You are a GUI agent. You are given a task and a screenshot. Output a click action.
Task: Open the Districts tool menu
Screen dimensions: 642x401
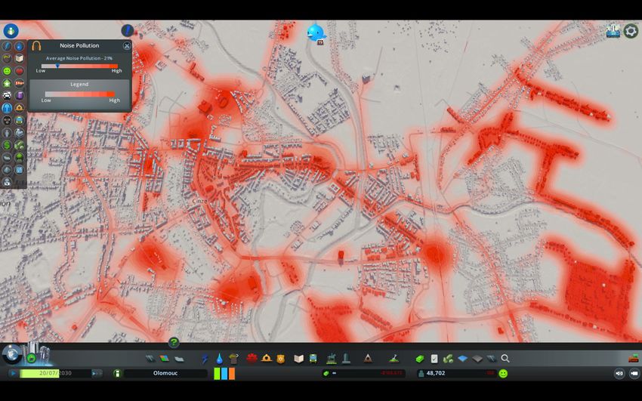point(179,359)
